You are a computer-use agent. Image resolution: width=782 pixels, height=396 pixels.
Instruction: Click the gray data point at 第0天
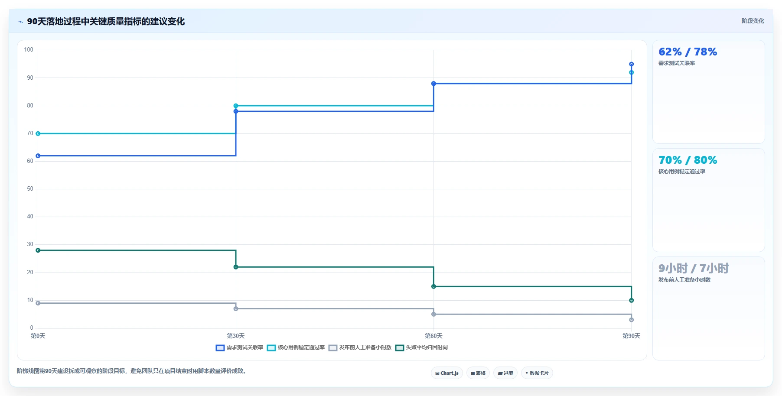point(38,303)
